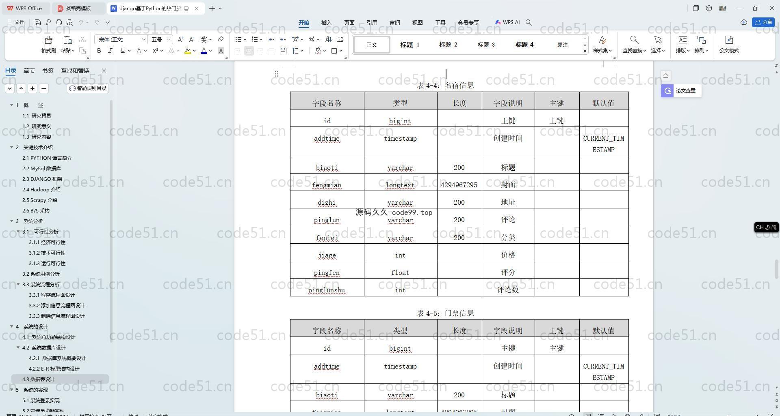780x416 pixels.
Task: Remove outline level with minus icon
Action: (44, 88)
